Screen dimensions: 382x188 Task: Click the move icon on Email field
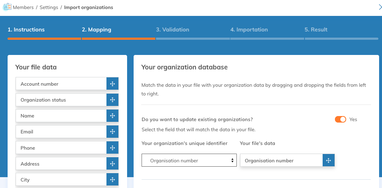click(112, 132)
